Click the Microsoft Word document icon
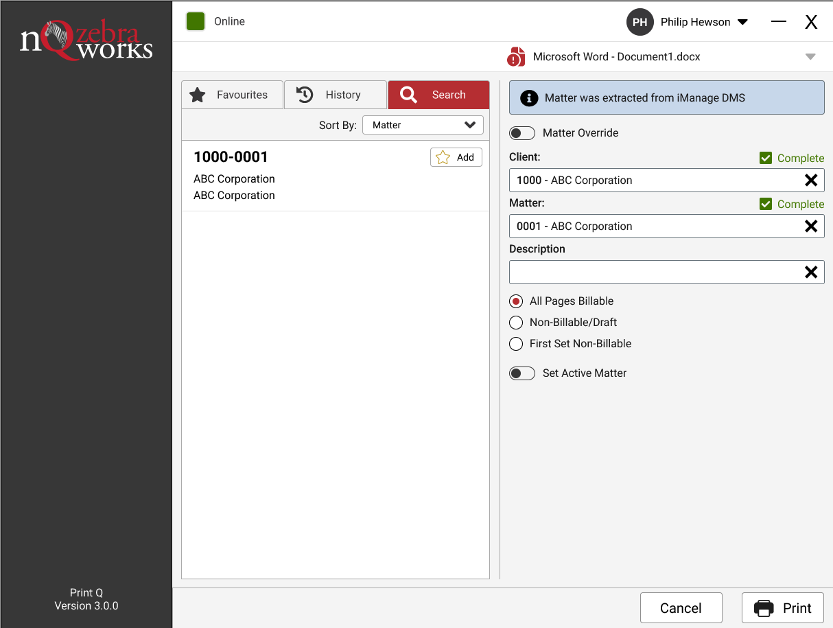The width and height of the screenshot is (833, 628). 515,56
